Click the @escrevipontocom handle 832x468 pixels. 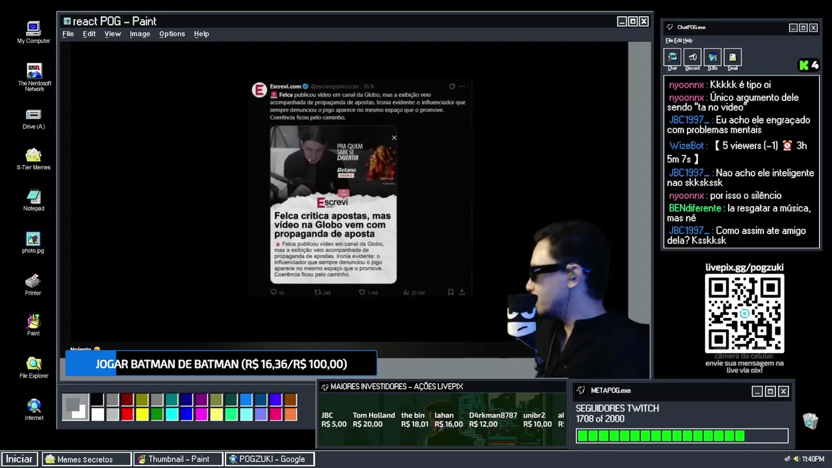[x=335, y=86]
